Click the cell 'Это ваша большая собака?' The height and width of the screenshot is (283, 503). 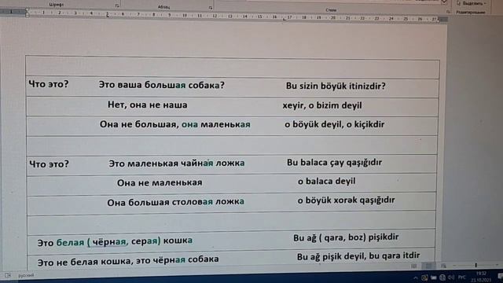pos(161,85)
